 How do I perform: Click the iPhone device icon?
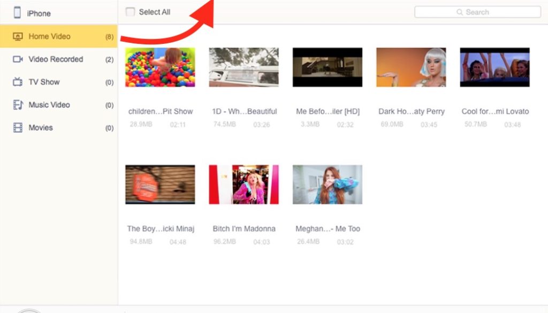pos(17,13)
